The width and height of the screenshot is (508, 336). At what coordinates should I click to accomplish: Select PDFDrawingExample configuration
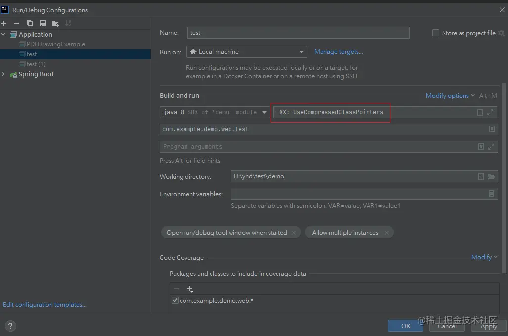pos(56,44)
